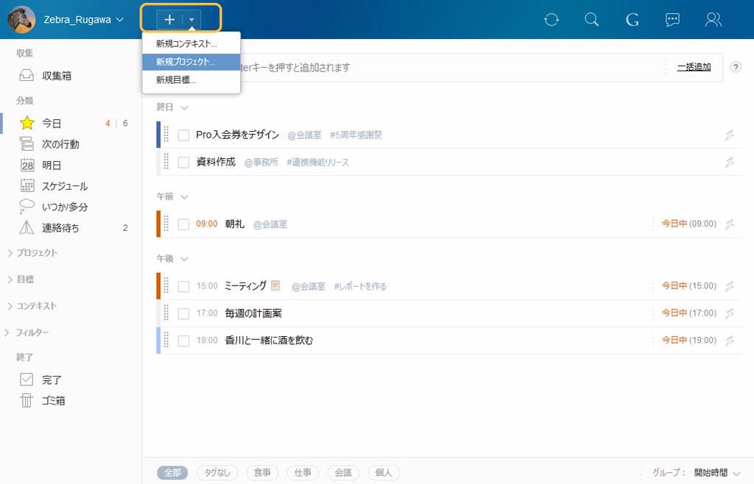Expand the プロジェクト section
754x484 pixels.
(32, 253)
